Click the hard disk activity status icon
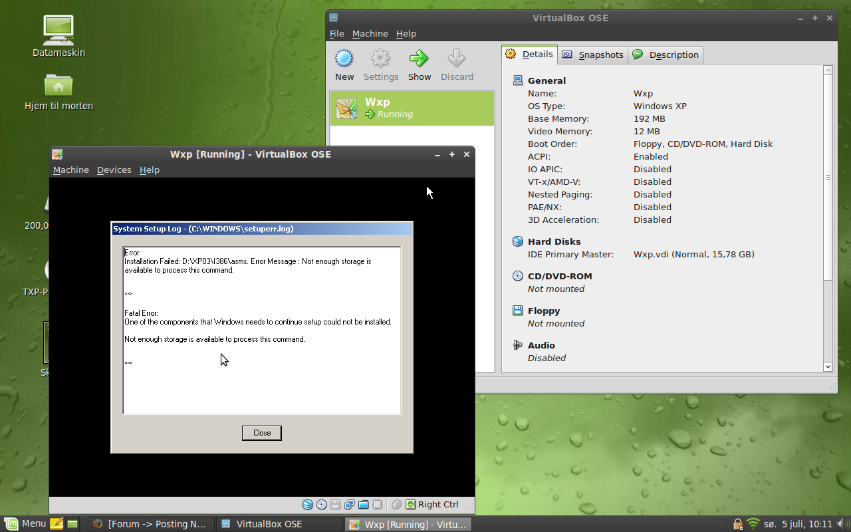Viewport: 851px width, 532px height. point(307,505)
